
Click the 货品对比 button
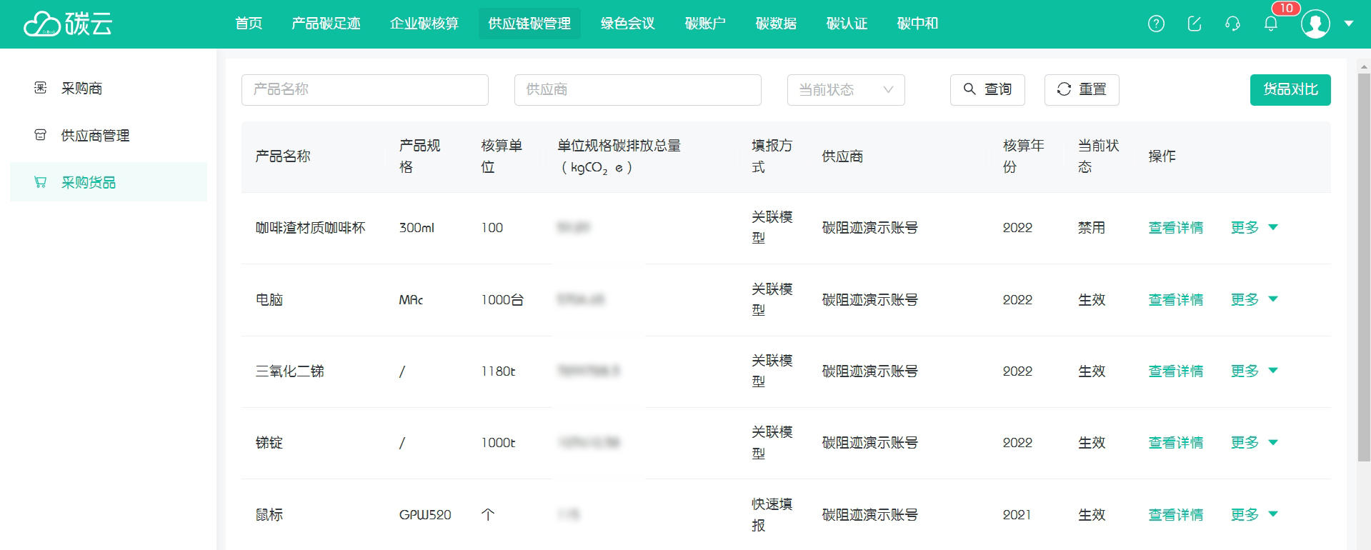click(x=1290, y=89)
